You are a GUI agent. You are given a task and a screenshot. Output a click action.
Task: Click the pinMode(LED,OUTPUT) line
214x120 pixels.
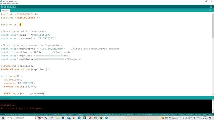click(x=19, y=83)
